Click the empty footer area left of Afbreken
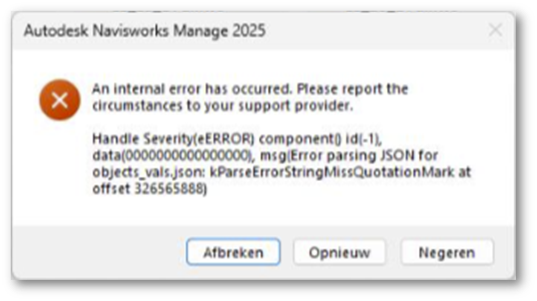 96,252
